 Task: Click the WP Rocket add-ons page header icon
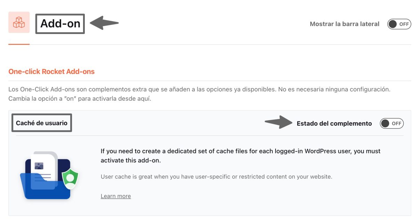[19, 24]
